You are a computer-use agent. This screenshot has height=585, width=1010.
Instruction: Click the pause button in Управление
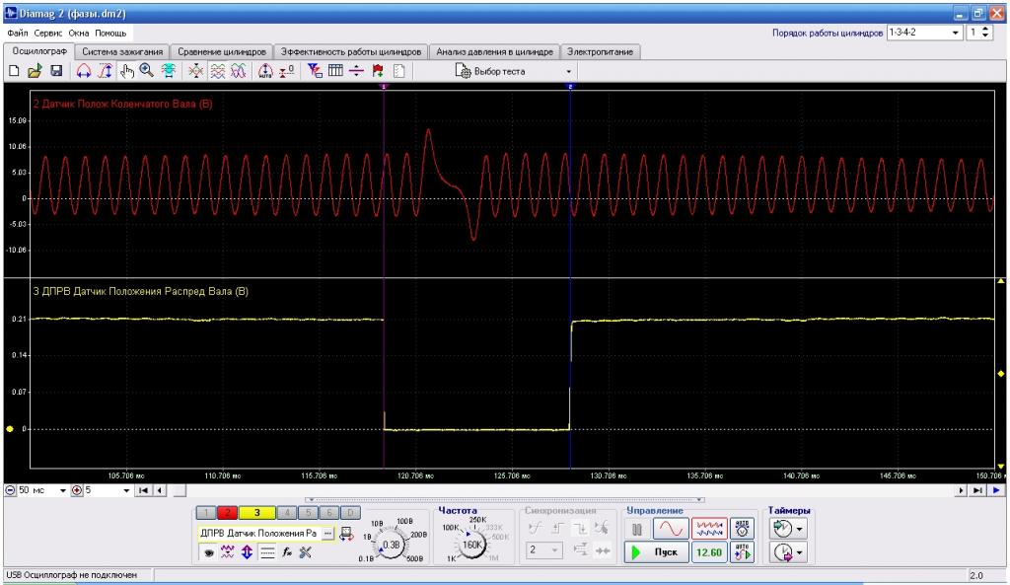tap(637, 530)
